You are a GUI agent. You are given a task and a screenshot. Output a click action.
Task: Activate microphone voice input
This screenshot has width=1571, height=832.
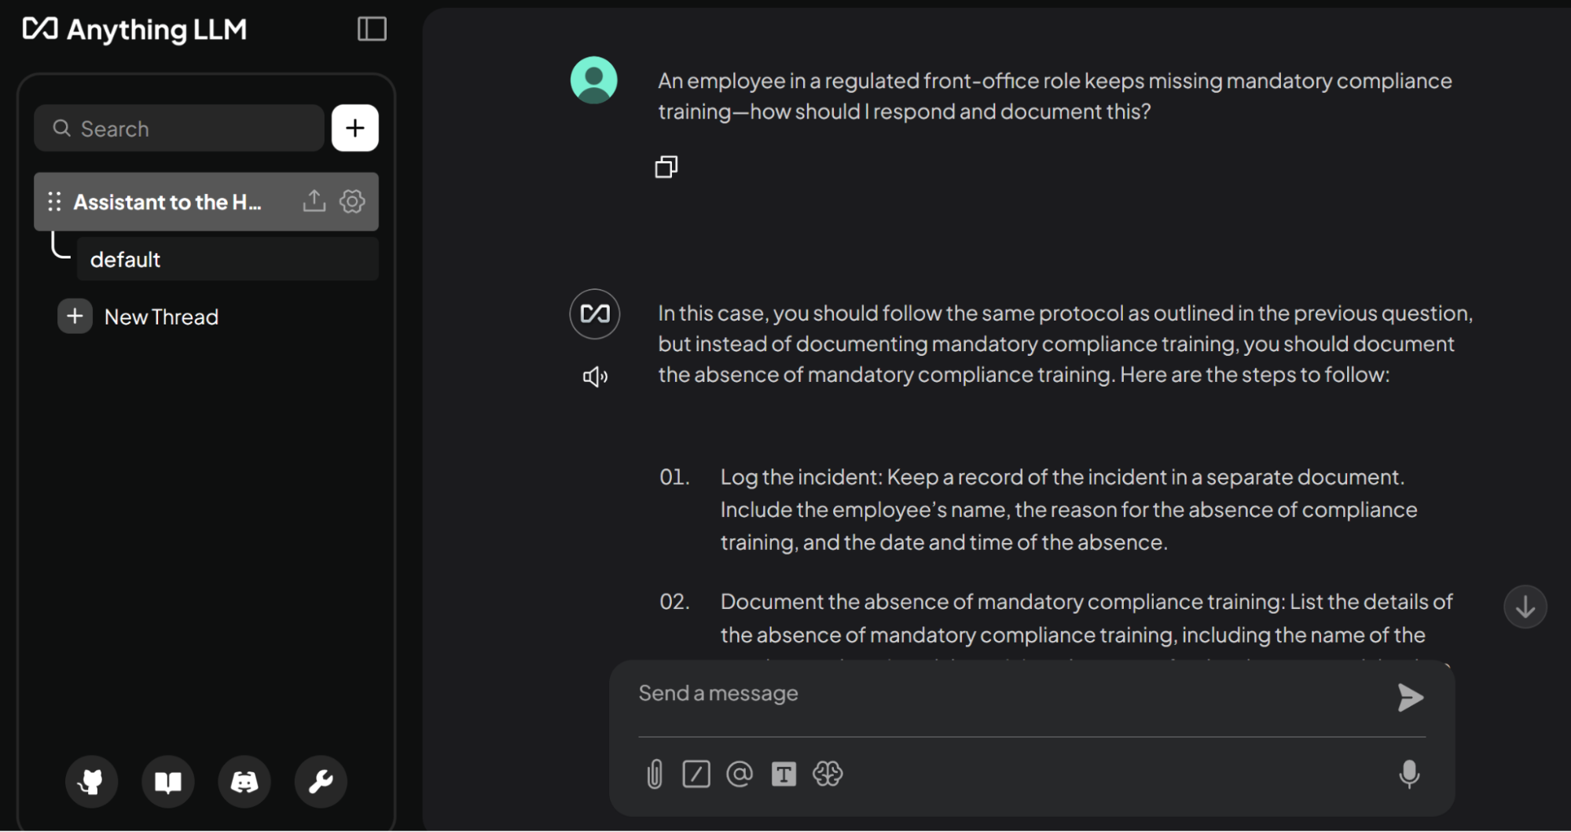click(1409, 774)
